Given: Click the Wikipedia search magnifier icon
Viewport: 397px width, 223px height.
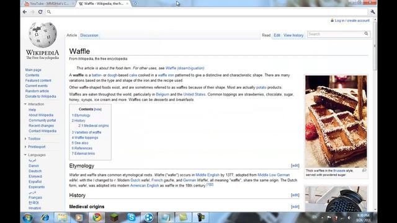Looking at the screenshot, I should (x=366, y=33).
